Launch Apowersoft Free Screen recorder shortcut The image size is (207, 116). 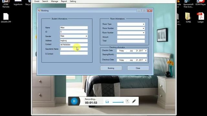click(x=188, y=4)
